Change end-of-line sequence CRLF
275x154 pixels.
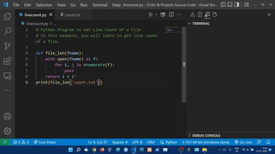[151, 142]
